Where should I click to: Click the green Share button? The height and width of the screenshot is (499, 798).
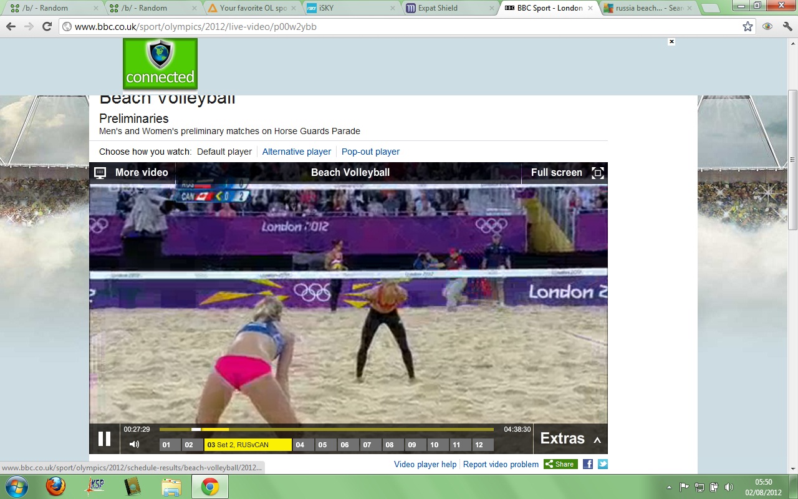point(560,464)
